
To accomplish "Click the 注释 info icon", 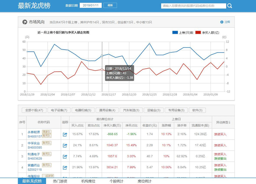I will [221, 22].
